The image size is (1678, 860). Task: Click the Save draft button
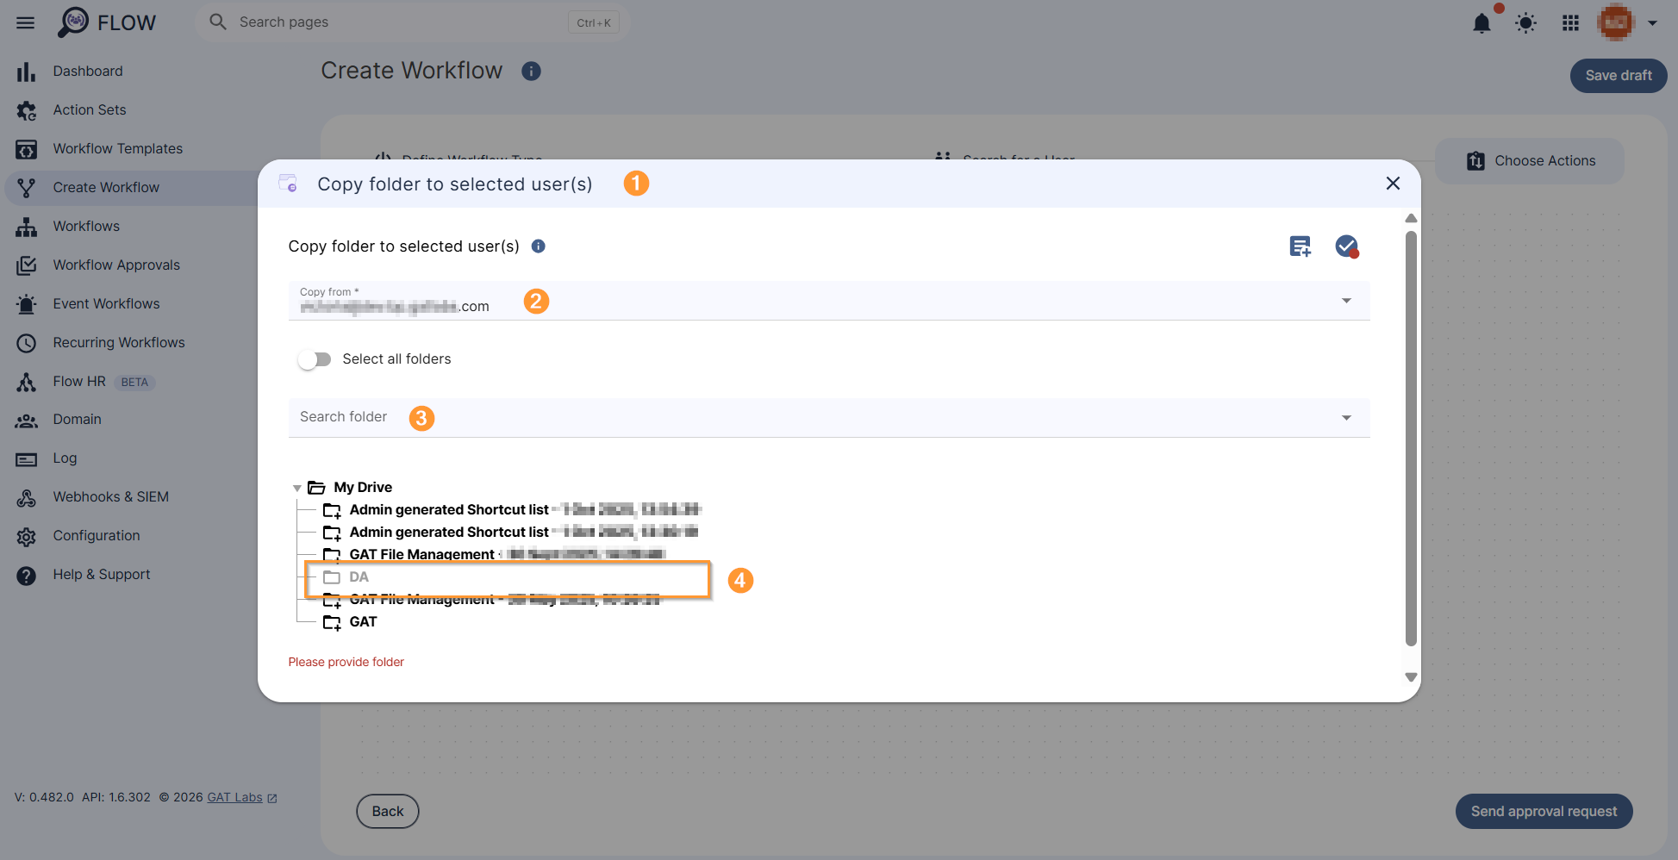(1618, 75)
